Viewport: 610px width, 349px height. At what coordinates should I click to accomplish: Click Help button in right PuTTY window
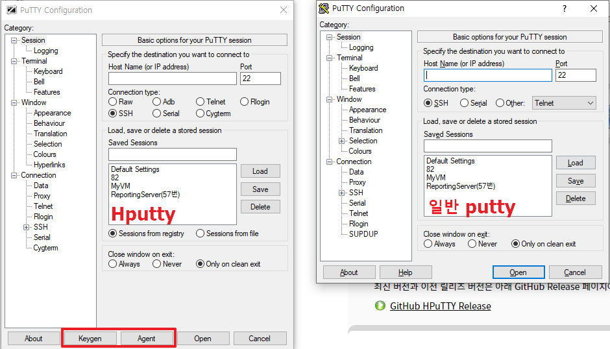(x=406, y=272)
